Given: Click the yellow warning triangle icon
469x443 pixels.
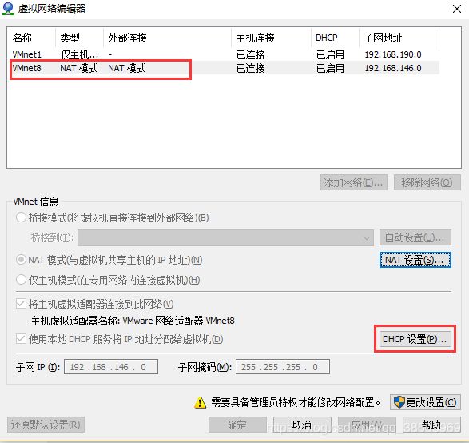Looking at the screenshot, I should [x=200, y=402].
